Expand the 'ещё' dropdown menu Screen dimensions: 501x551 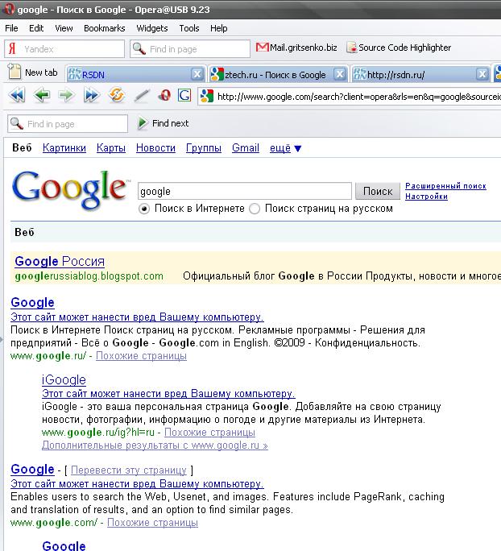point(285,148)
